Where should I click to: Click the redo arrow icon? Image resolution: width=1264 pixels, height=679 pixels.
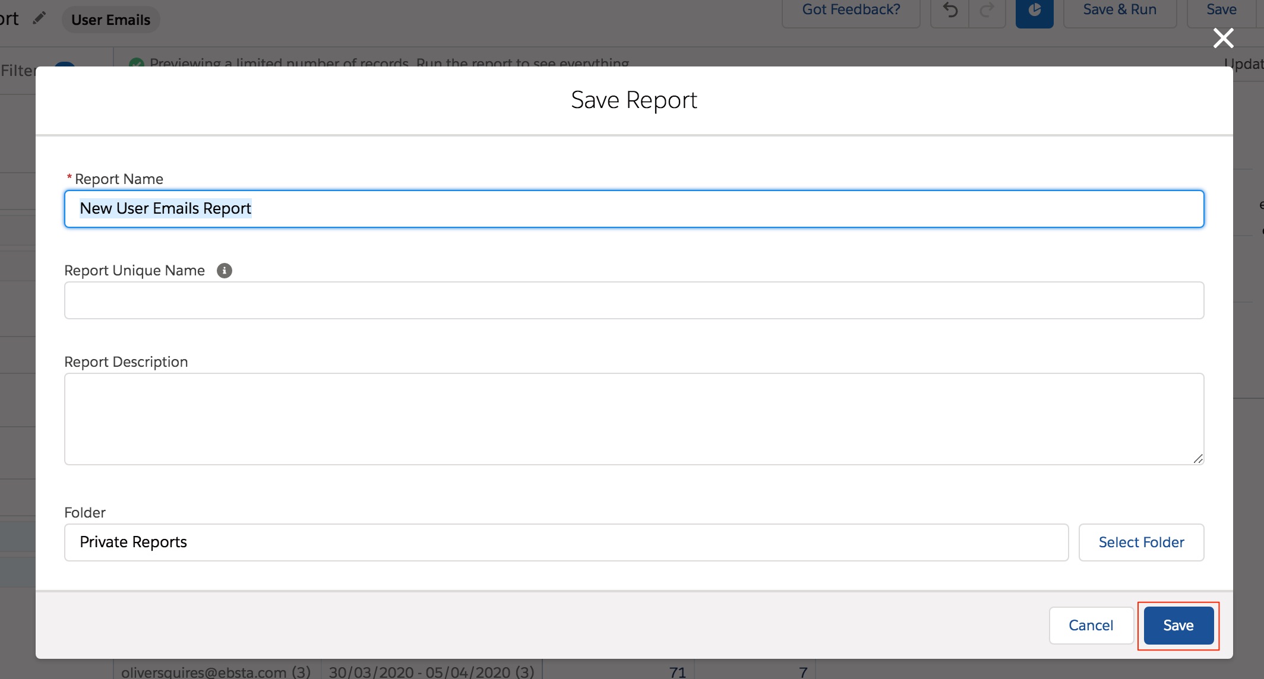pos(987,11)
